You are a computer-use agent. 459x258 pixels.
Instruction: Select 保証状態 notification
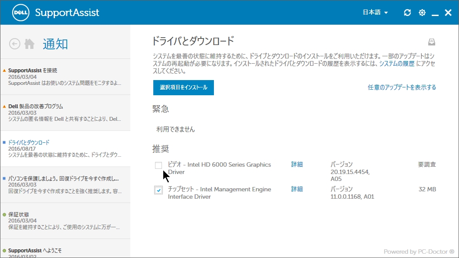[x=65, y=221]
